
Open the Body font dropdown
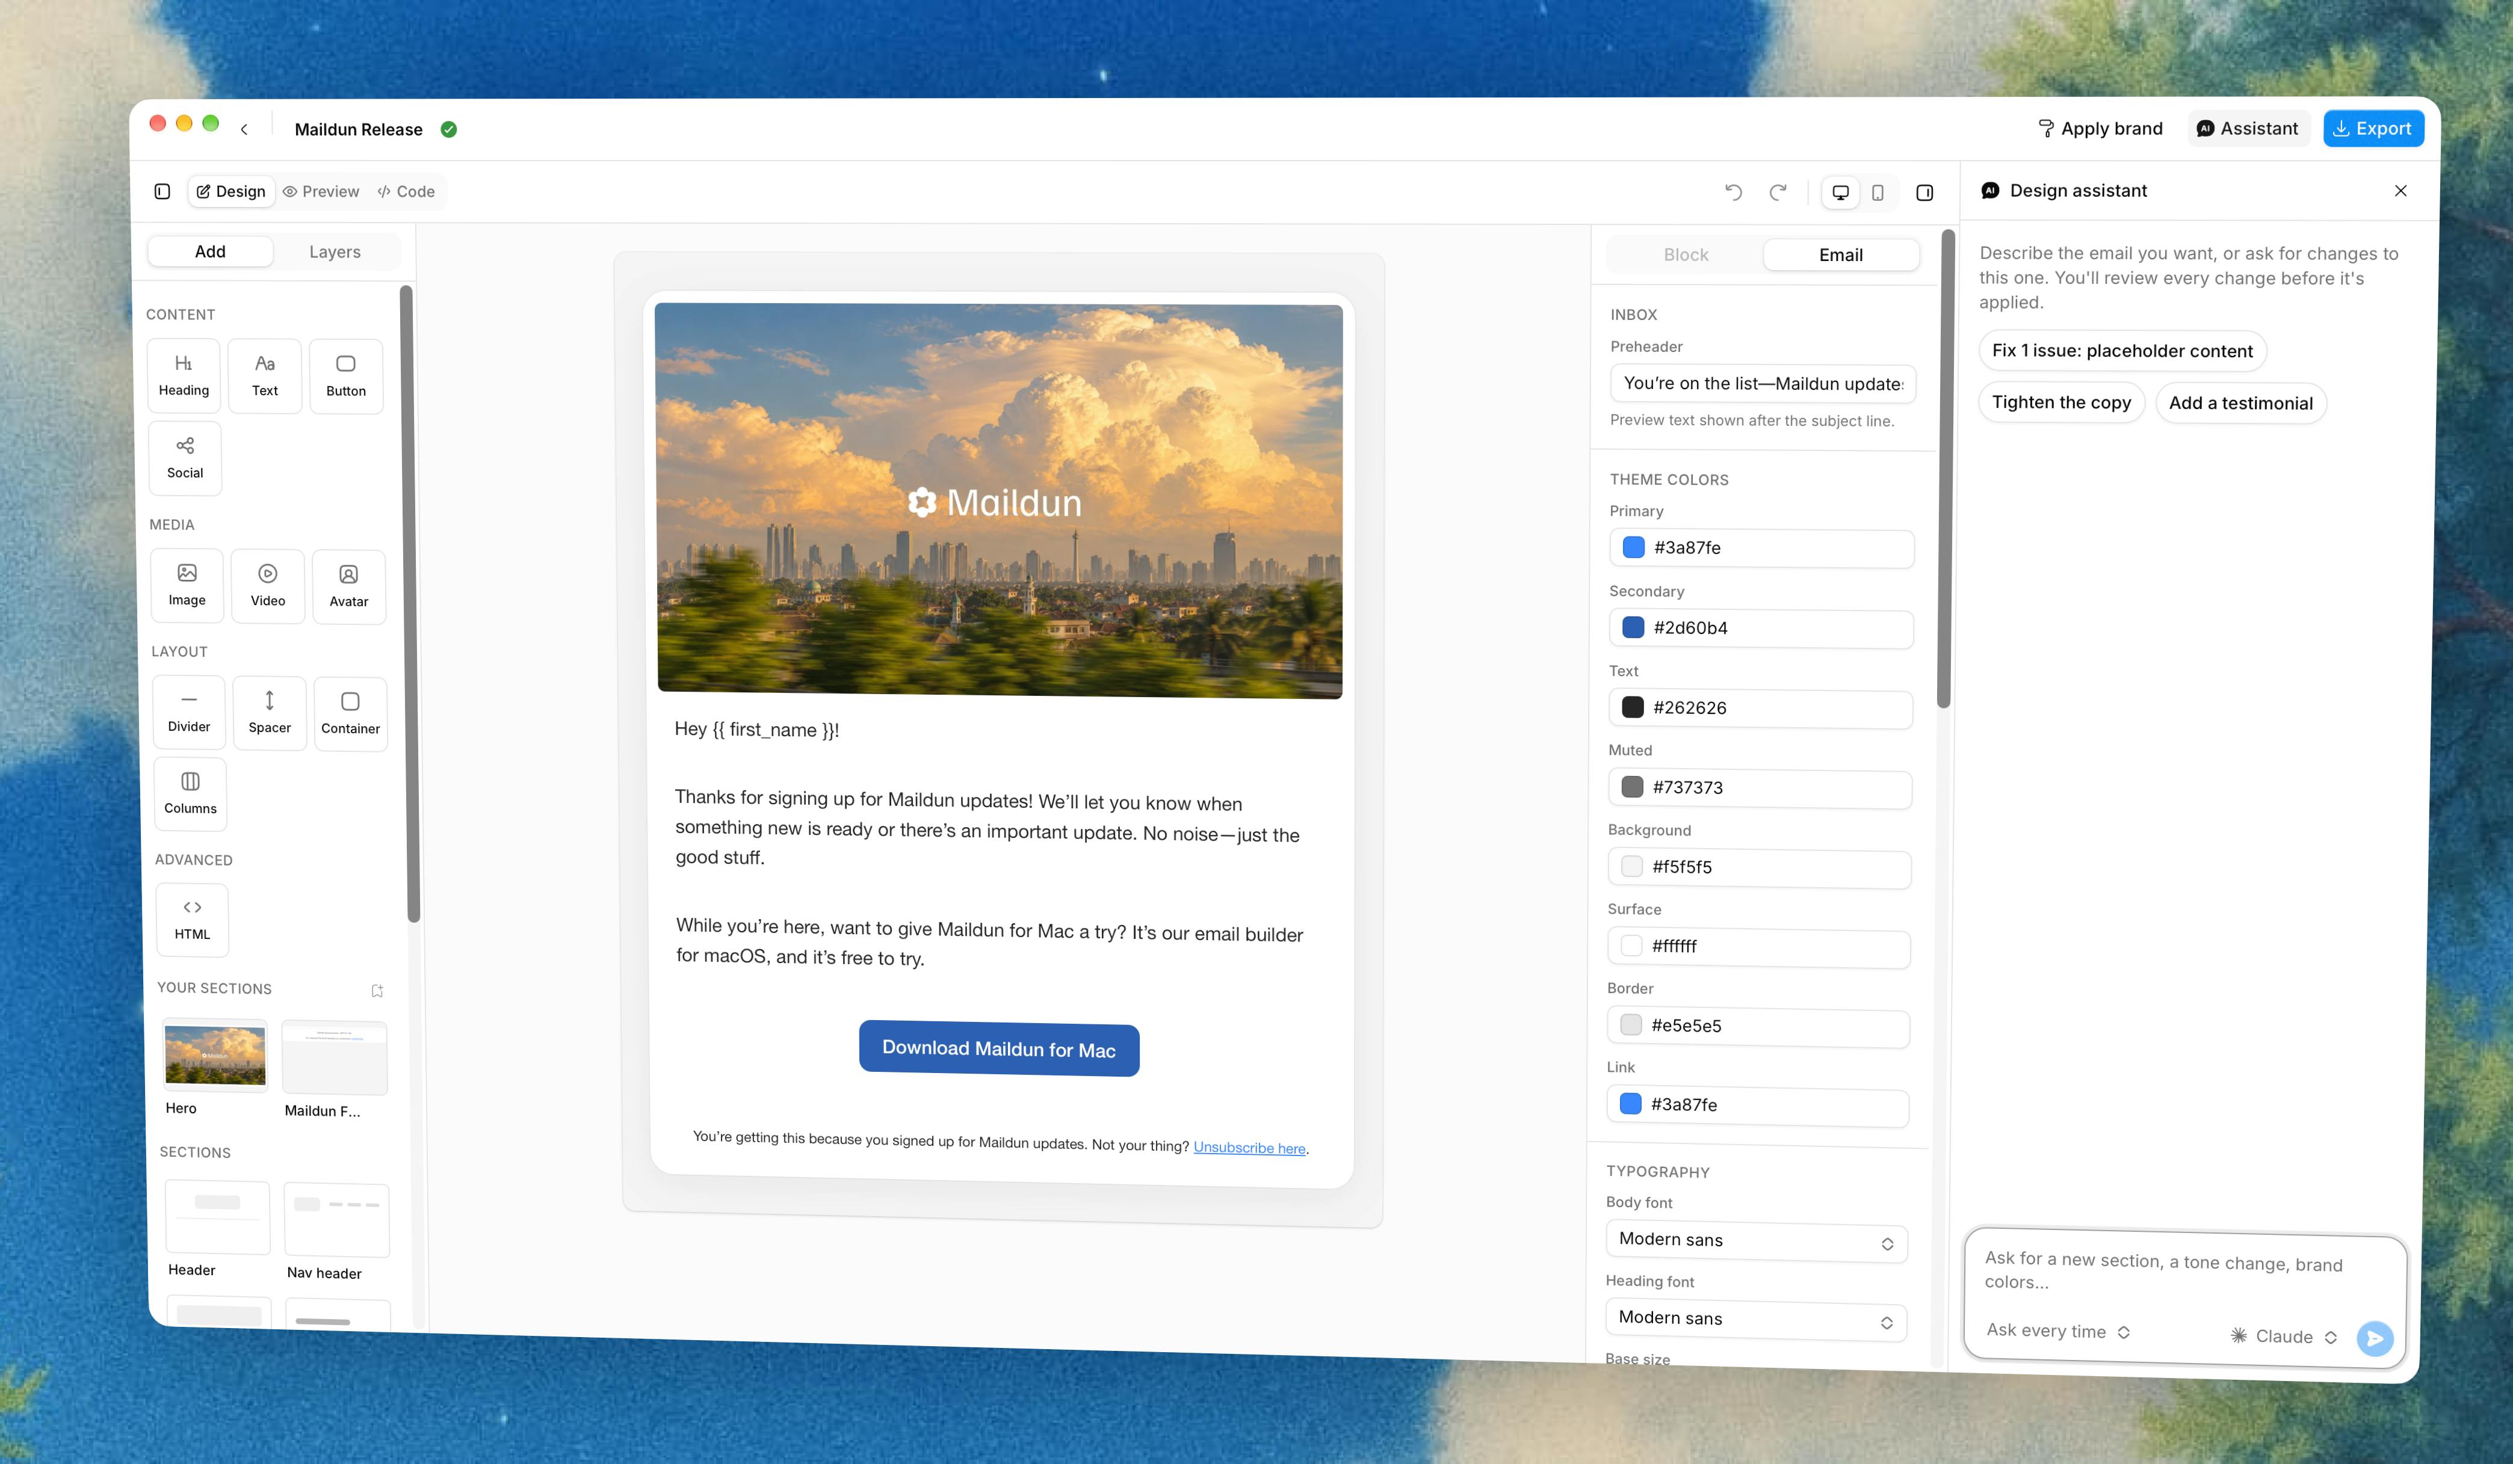(x=1756, y=1241)
